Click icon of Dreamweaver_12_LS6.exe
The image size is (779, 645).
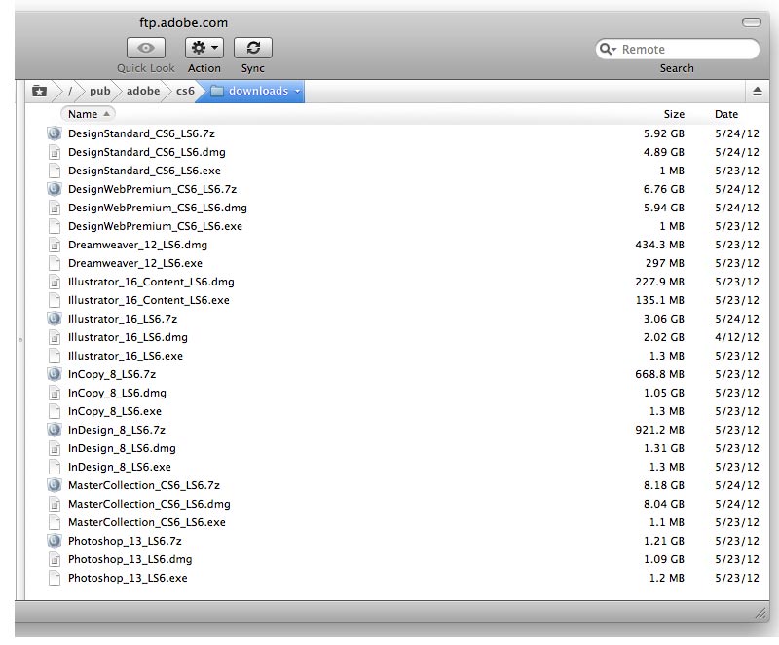coord(55,263)
